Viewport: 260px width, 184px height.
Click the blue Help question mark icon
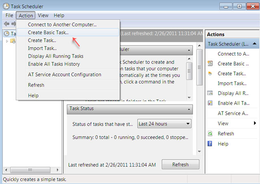[210, 143]
